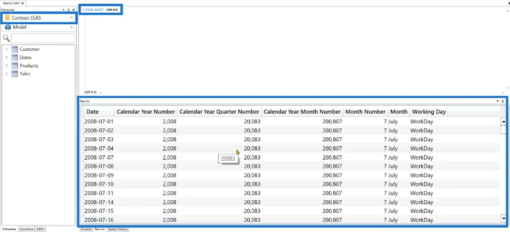
Task: Click the metadata search input field
Action: click(43, 38)
